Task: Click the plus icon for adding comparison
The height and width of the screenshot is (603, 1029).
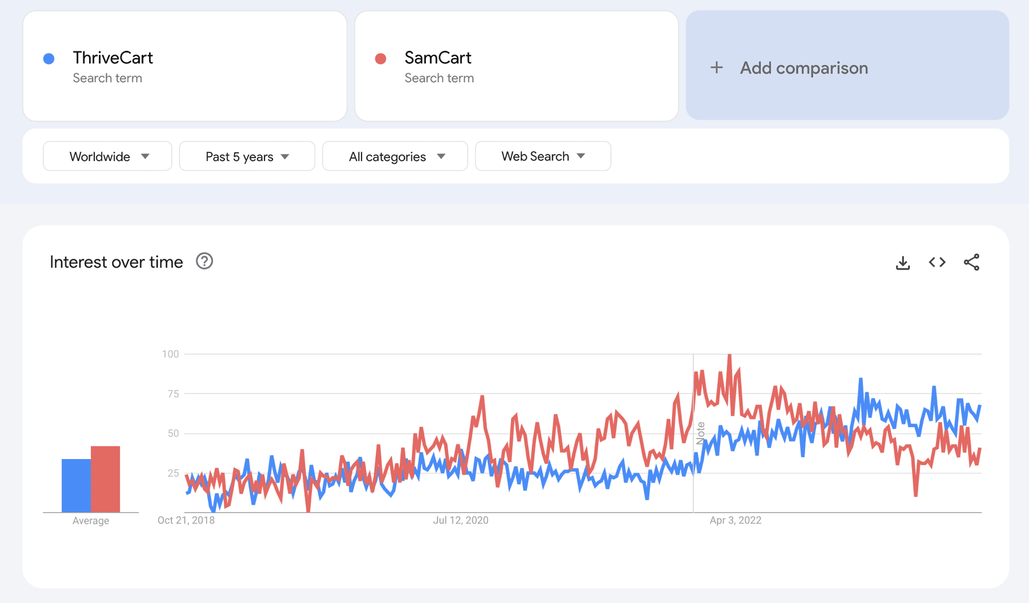Action: (x=717, y=68)
